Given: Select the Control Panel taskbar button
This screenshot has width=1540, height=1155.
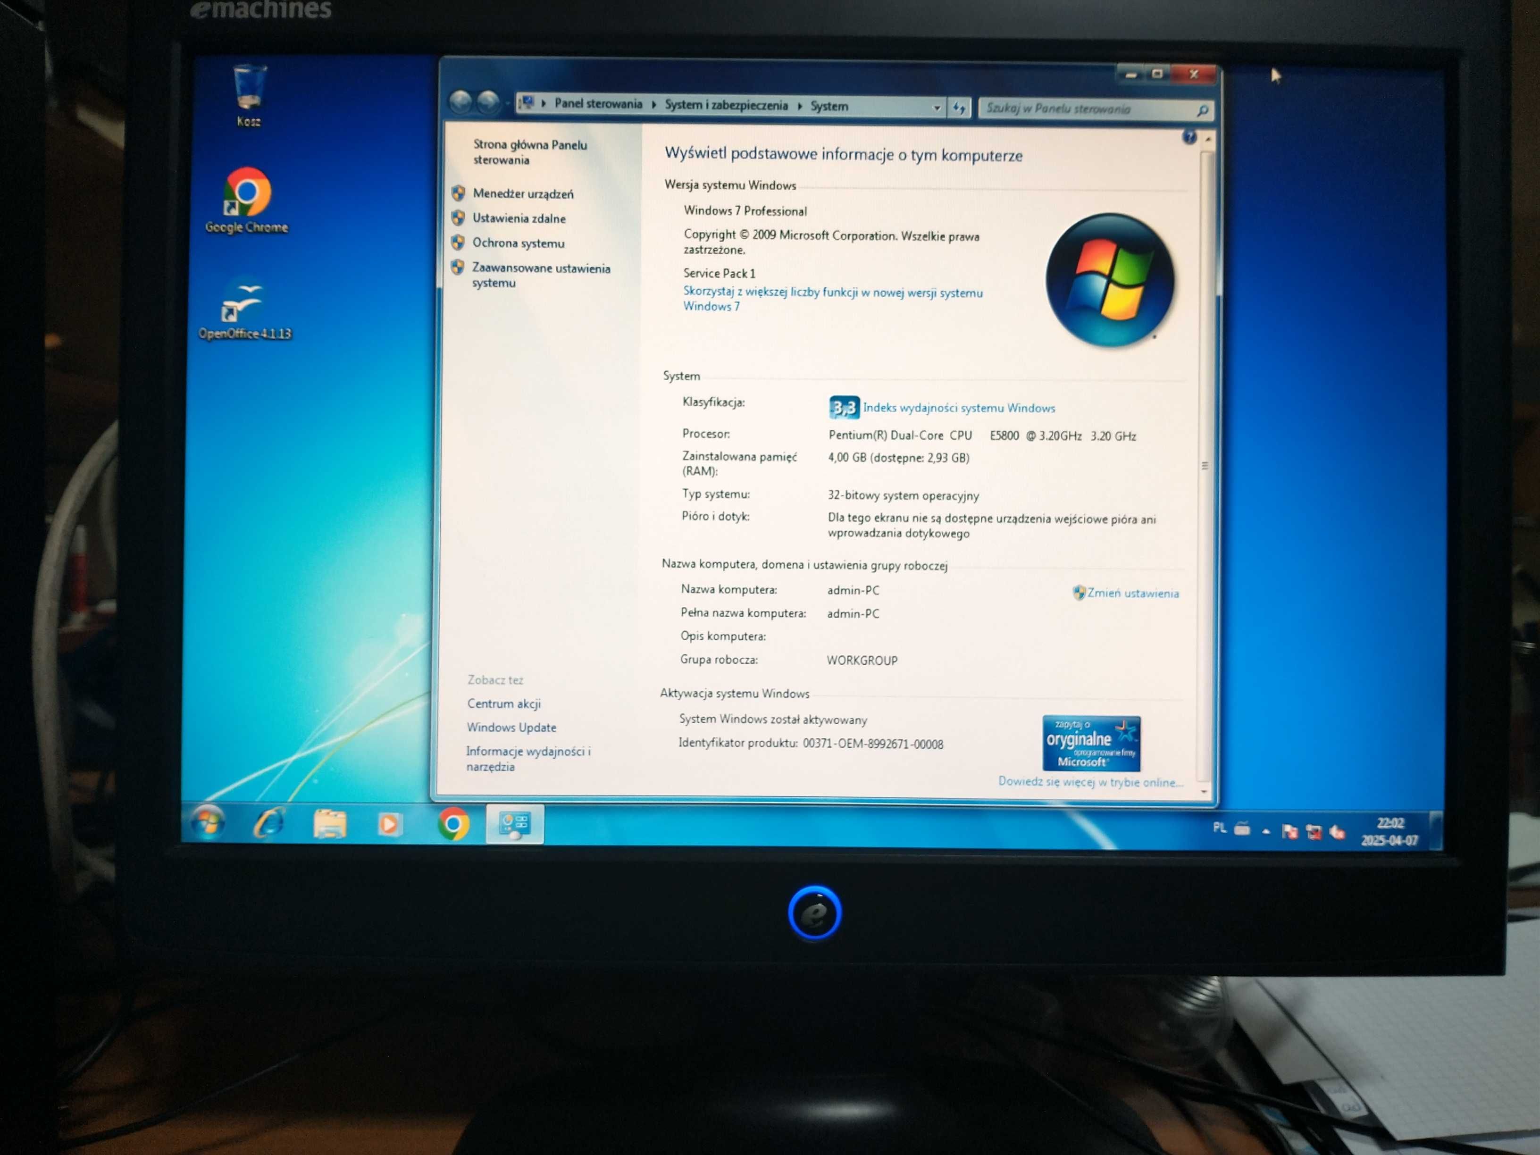Looking at the screenshot, I should (514, 825).
